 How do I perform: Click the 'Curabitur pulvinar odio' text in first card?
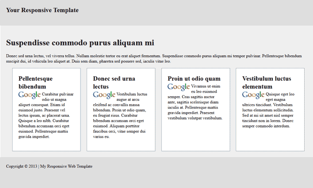coord(58,94)
